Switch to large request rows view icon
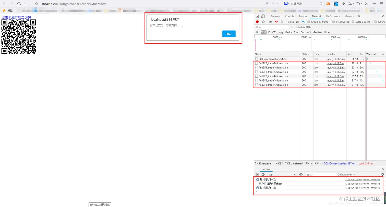This screenshot has width=386, height=207. [x=298, y=22]
